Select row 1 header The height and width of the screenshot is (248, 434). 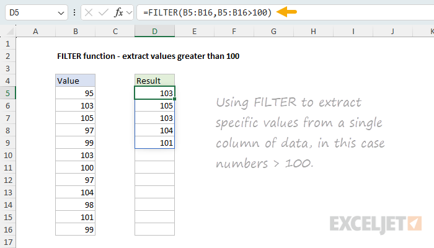click(7, 44)
